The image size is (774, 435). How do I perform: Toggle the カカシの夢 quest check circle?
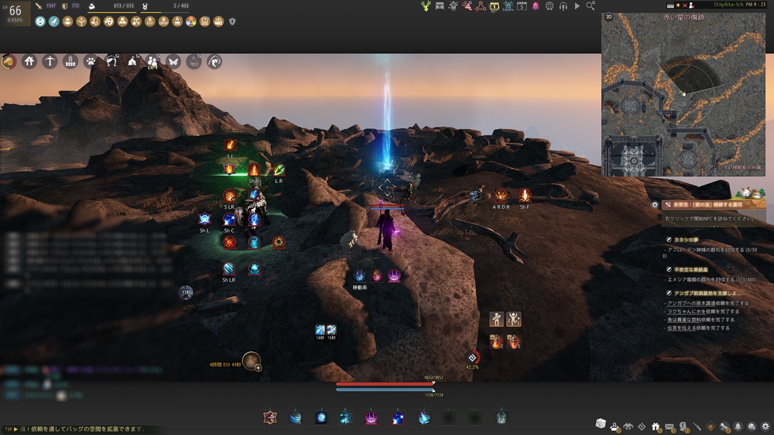pos(669,240)
